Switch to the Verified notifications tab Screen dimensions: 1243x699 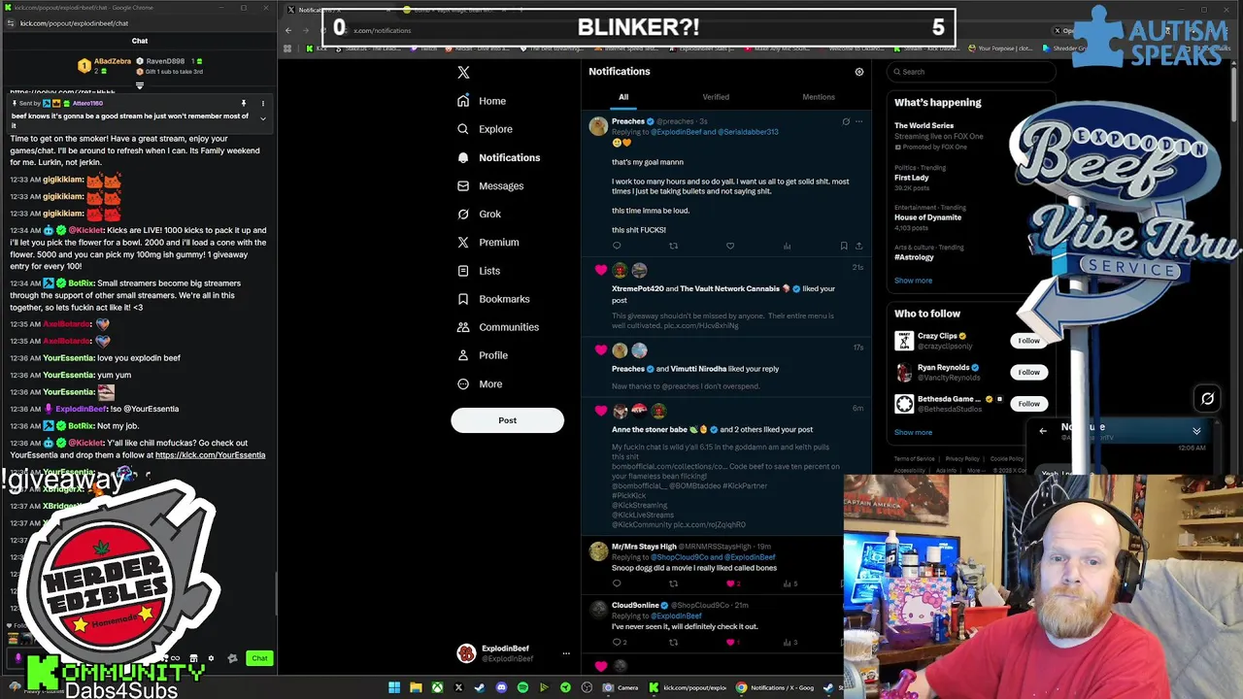click(x=716, y=97)
